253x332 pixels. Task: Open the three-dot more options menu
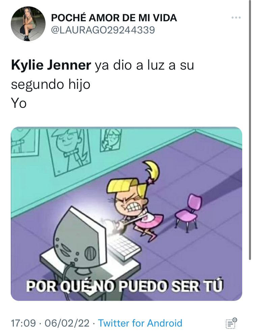point(236,18)
